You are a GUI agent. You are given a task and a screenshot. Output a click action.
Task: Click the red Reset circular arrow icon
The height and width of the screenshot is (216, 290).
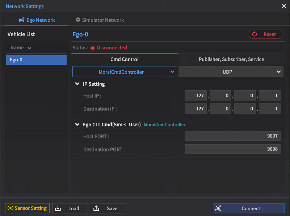pos(255,34)
